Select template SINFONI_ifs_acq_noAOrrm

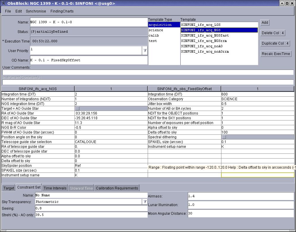[x=219, y=51]
